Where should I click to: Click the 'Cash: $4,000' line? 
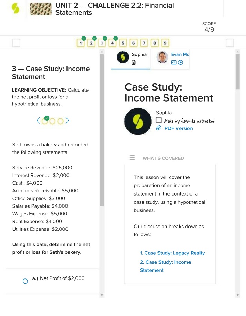click(28, 183)
